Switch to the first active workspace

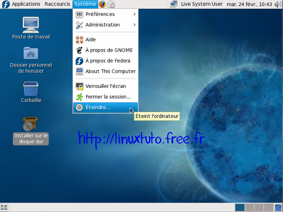tap(240, 208)
